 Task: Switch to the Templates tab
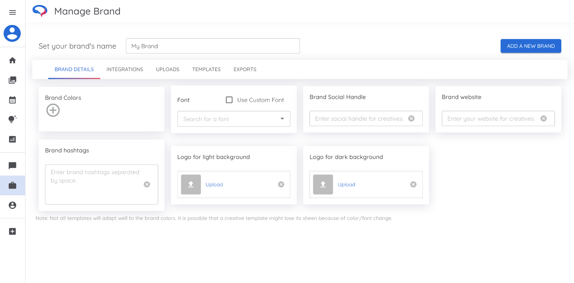(x=206, y=69)
